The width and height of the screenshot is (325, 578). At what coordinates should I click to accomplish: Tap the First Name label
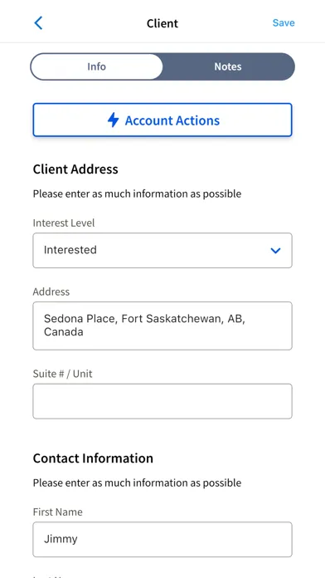click(x=58, y=512)
